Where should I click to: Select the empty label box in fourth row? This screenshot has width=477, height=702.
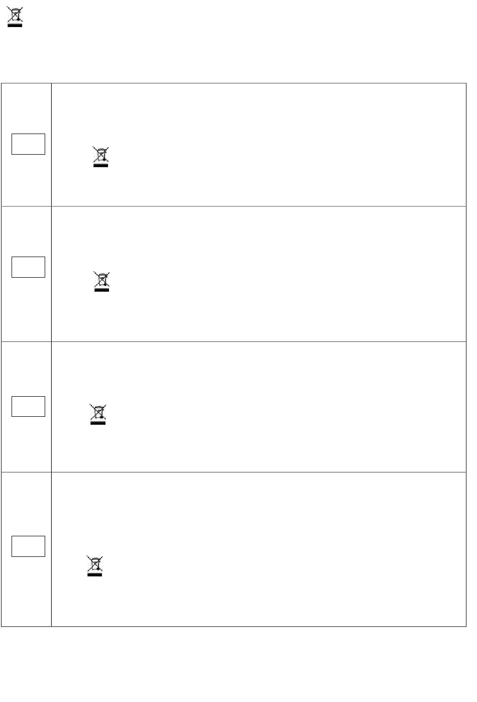[x=29, y=546]
